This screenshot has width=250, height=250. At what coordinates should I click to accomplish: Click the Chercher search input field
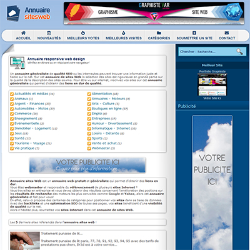[212, 51]
